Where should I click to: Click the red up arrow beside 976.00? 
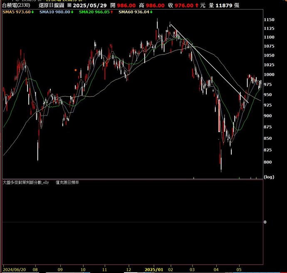click(x=196, y=5)
